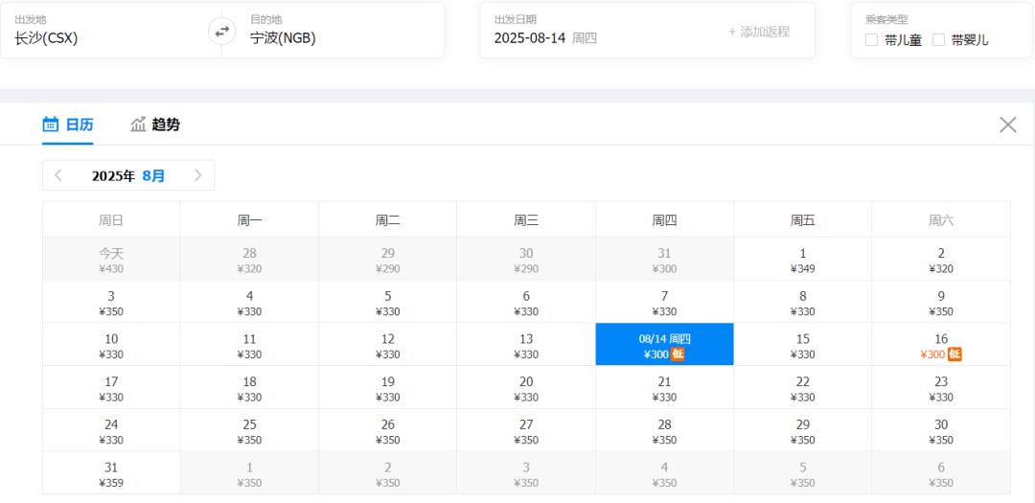Pick August 13 date cell

click(526, 344)
